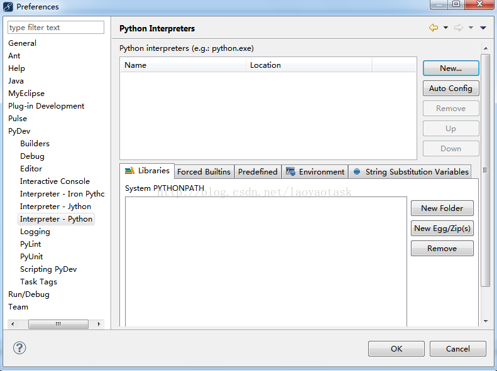Click the Preferences window title icon

tap(8, 7)
